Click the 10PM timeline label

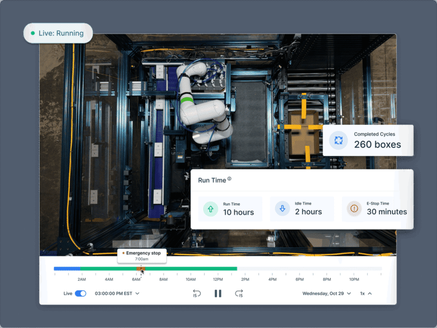[x=354, y=279]
